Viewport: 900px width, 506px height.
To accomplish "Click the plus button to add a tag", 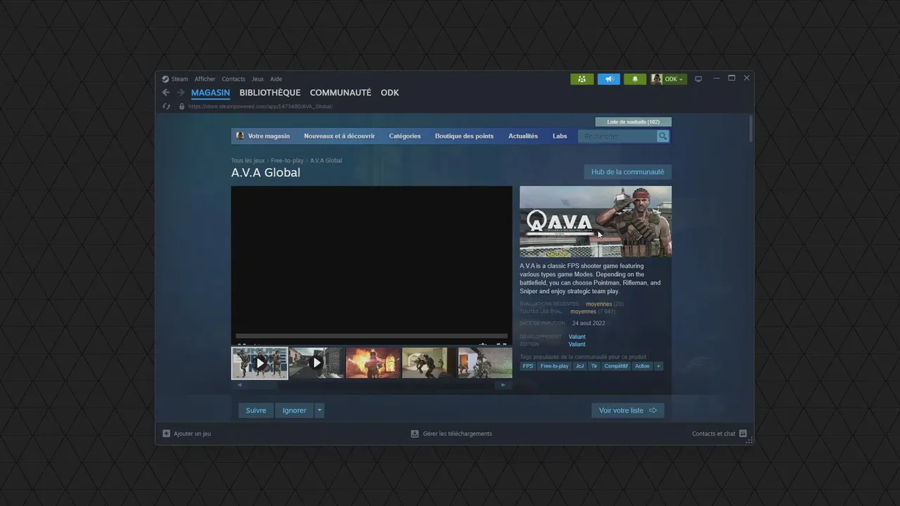I will [659, 366].
